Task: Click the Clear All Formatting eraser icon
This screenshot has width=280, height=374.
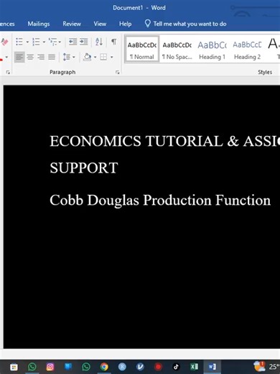Action: (x=5, y=42)
